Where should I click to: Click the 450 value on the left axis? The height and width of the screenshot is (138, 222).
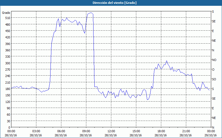click(8, 31)
